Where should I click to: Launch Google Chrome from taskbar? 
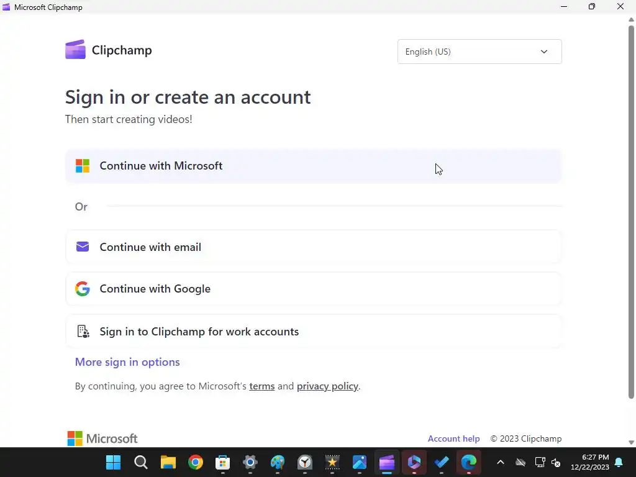tap(196, 462)
